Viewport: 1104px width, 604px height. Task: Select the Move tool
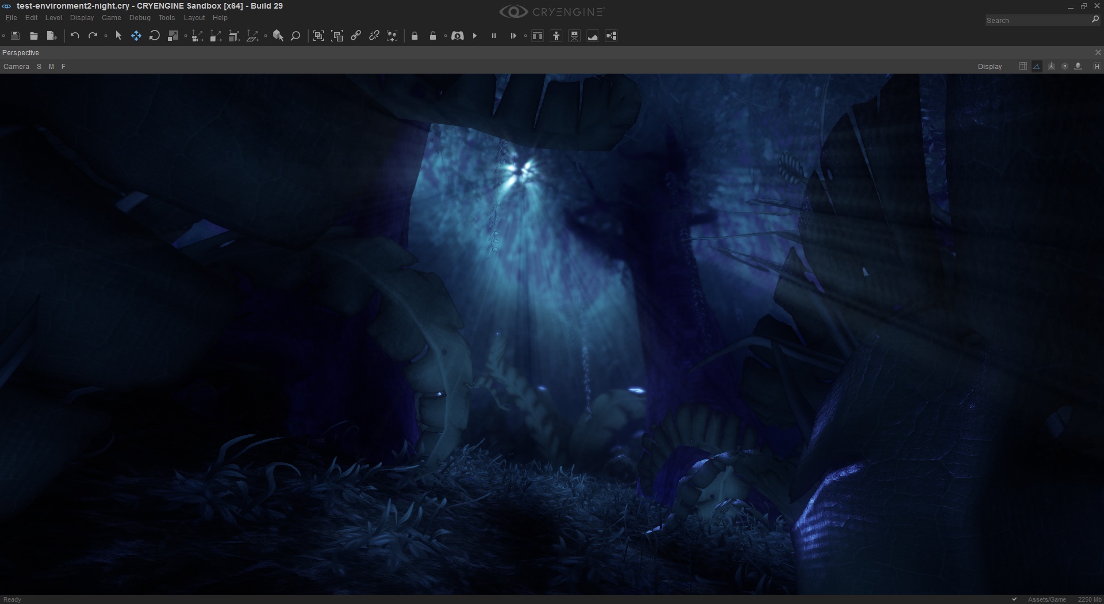[136, 36]
